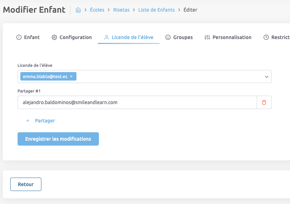The image size is (290, 204).
Task: Expand the Licende de l'élève dropdown chevron
Action: tap(267, 77)
